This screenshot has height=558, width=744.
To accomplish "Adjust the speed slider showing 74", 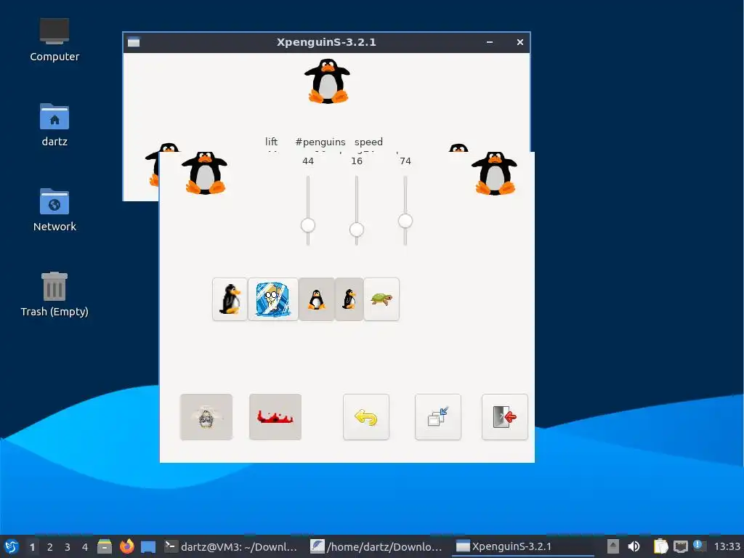I will (405, 221).
